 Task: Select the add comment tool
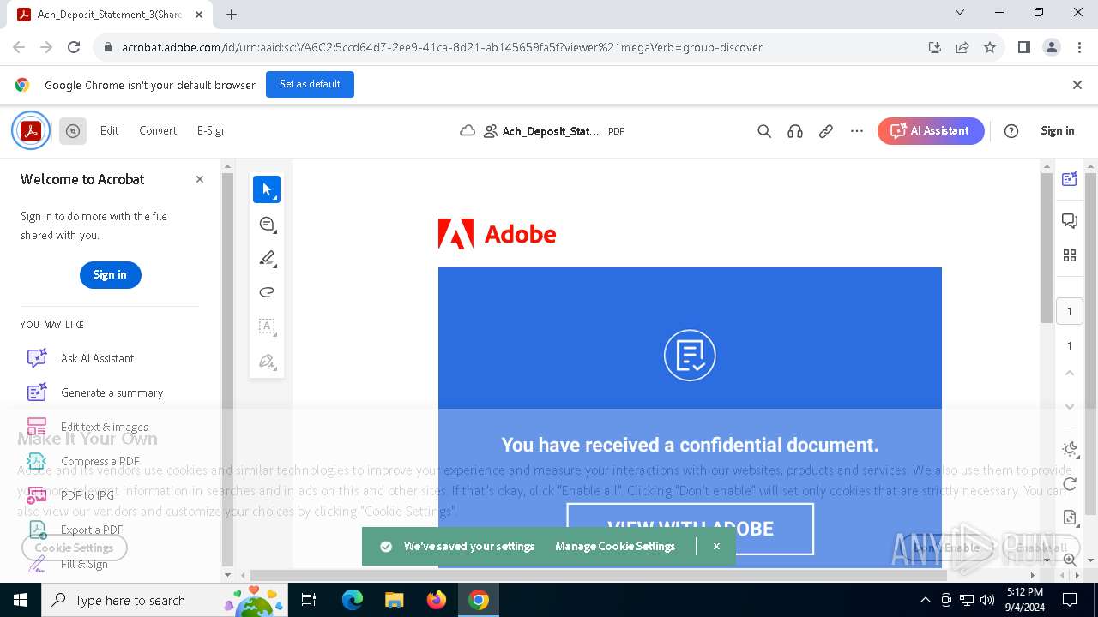tap(267, 224)
